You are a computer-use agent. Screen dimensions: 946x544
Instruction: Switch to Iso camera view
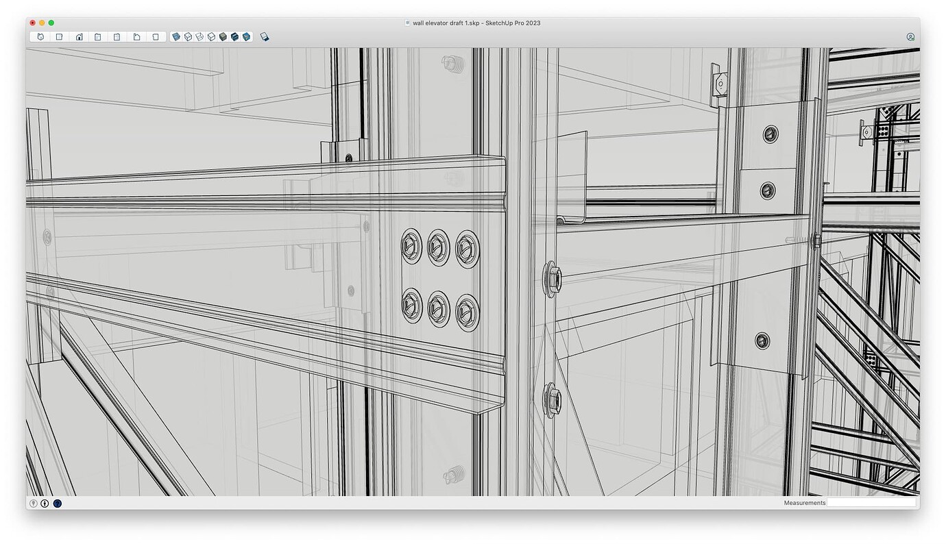point(40,36)
